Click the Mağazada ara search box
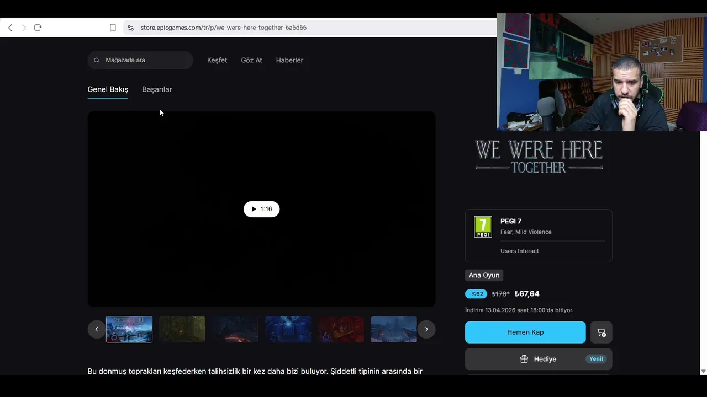 click(x=140, y=60)
